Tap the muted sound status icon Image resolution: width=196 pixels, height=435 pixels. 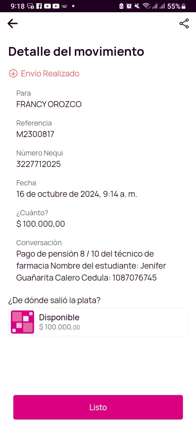(137, 6)
